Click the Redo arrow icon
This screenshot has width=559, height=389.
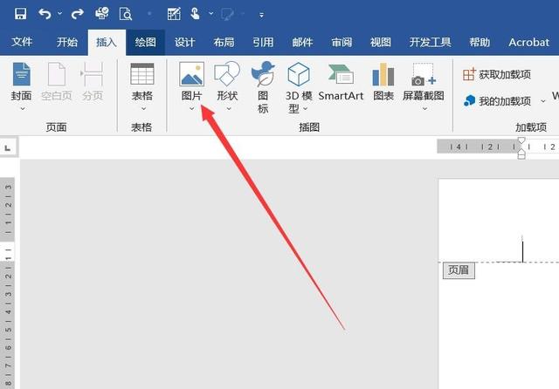click(x=77, y=14)
